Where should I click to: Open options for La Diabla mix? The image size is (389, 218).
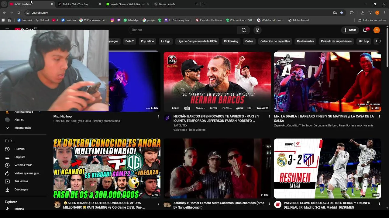click(379, 117)
